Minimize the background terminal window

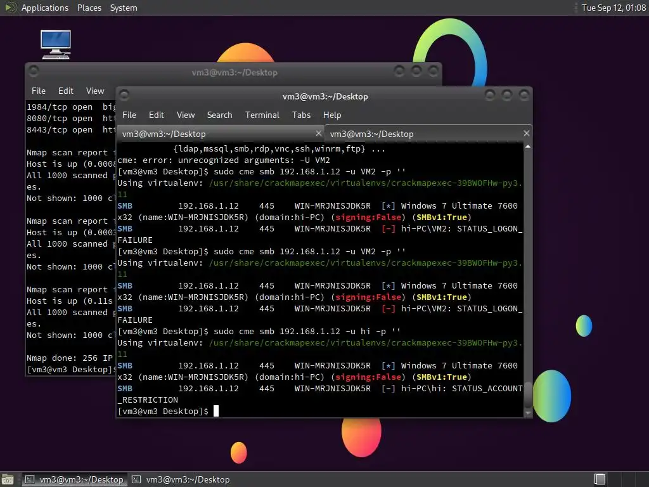[399, 71]
